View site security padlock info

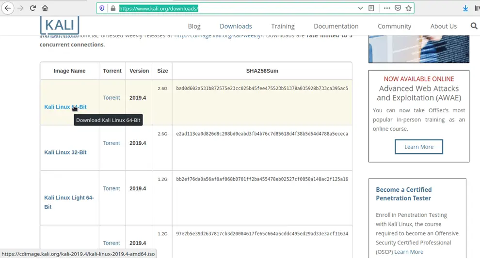pos(113,8)
